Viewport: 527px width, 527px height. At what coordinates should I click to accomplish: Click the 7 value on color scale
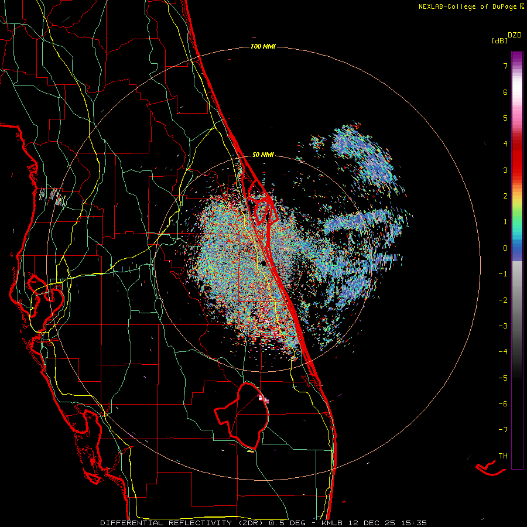505,66
